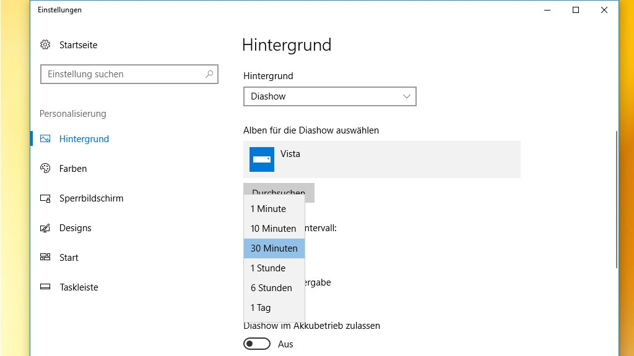Open the Farben settings page
634x356 pixels.
coord(73,169)
